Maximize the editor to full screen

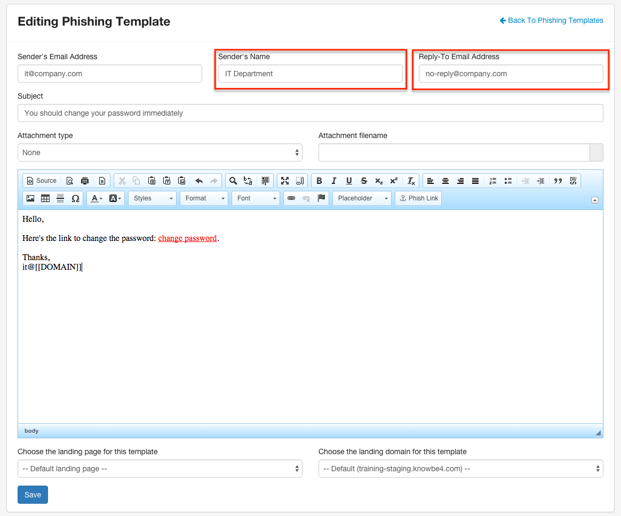pyautogui.click(x=285, y=180)
